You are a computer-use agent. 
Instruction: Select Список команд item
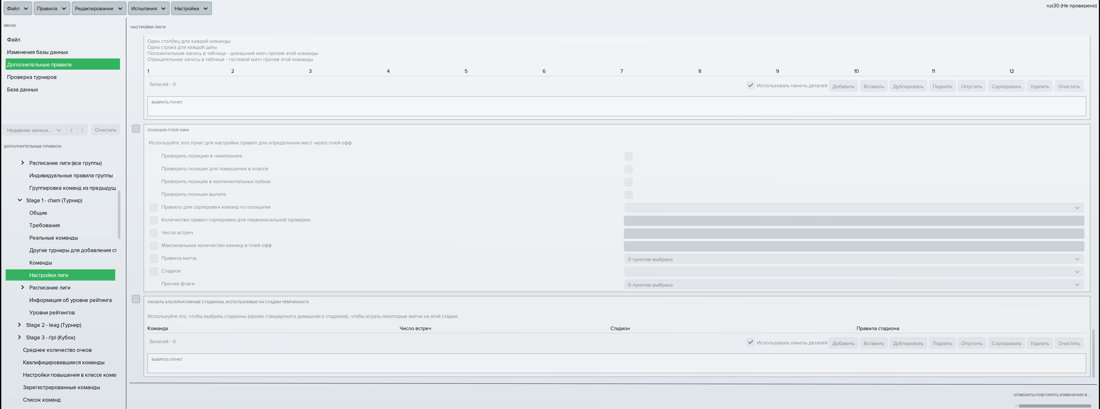click(42, 400)
